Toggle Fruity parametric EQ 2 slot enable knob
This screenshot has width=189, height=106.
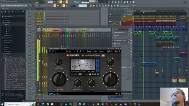[129, 32]
